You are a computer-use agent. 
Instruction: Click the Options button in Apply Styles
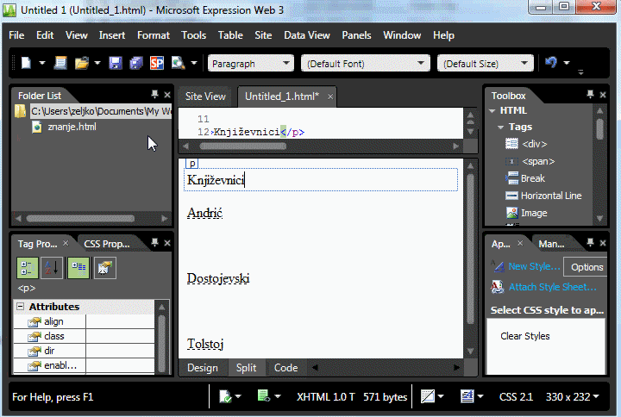(x=586, y=267)
